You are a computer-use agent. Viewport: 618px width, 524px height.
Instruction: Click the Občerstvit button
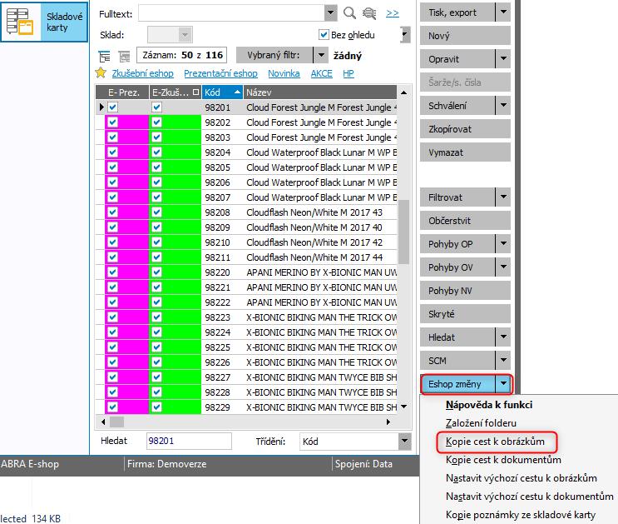[x=465, y=220]
